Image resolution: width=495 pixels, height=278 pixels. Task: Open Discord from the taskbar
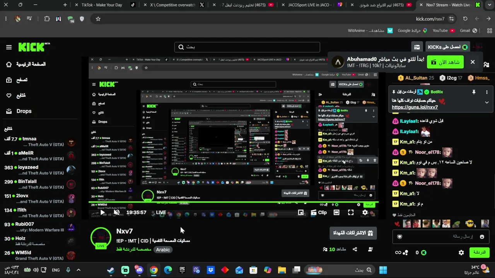coord(139,270)
